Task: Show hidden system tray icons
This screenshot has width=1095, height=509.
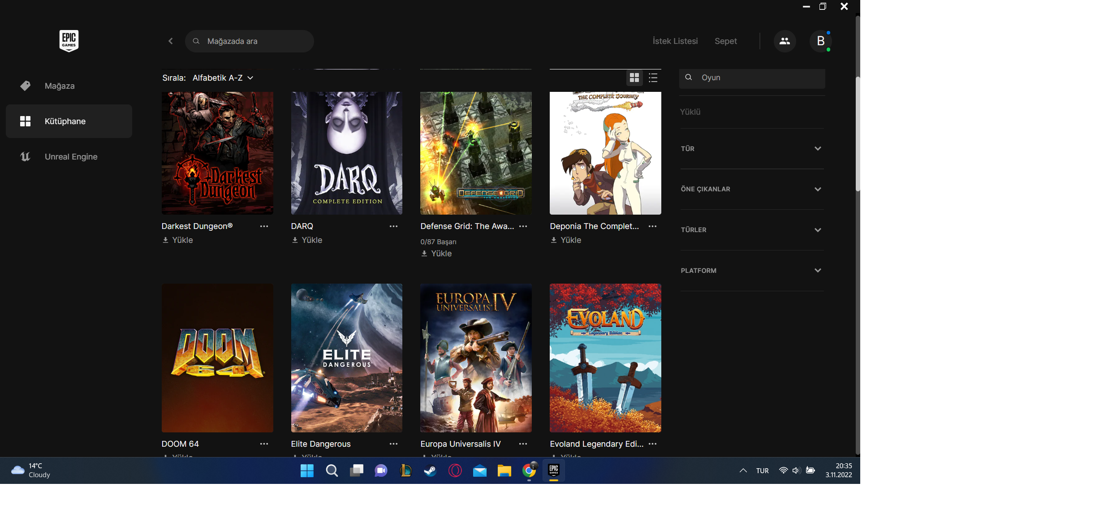Action: (x=743, y=470)
